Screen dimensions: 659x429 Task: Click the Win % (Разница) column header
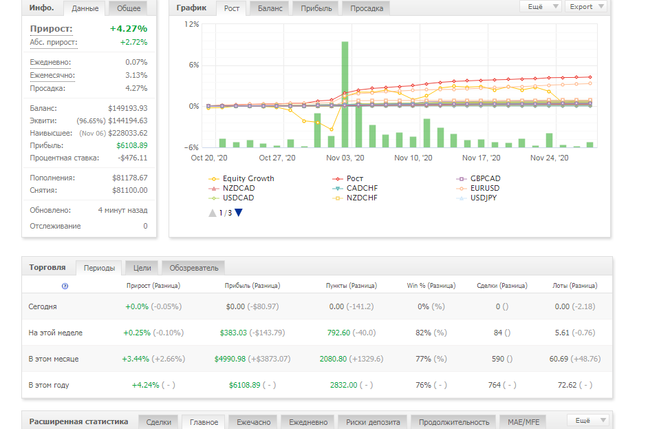[x=431, y=286]
